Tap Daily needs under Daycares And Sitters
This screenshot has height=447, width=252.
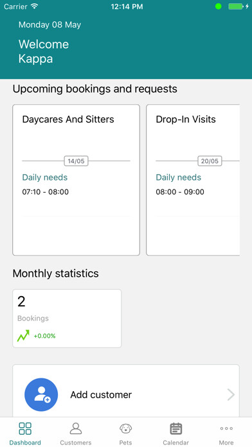pos(45,177)
